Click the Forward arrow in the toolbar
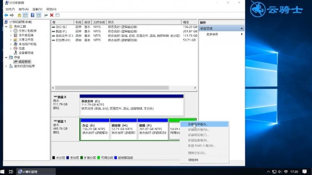 point(12,15)
